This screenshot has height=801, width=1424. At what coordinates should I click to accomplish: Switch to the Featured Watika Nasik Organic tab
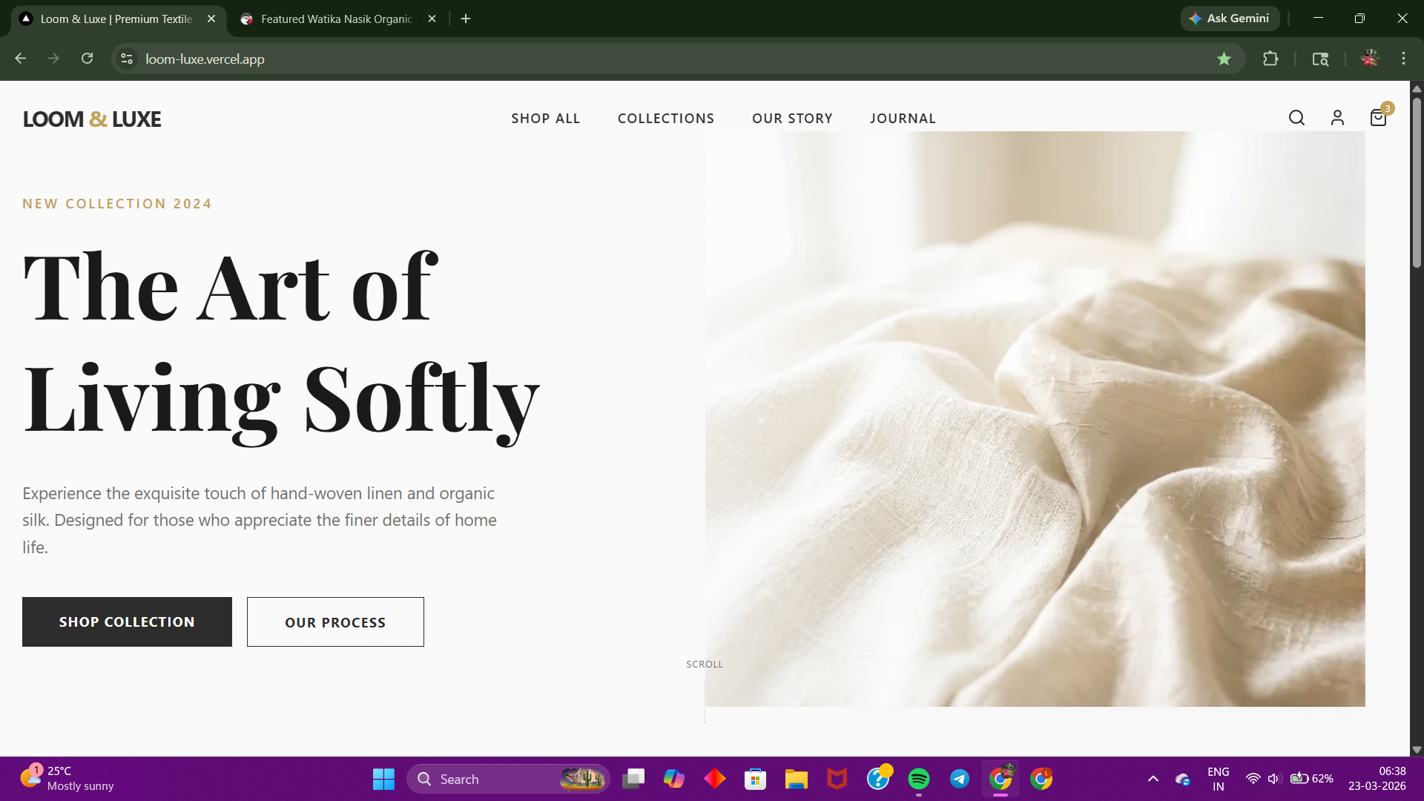coord(336,19)
